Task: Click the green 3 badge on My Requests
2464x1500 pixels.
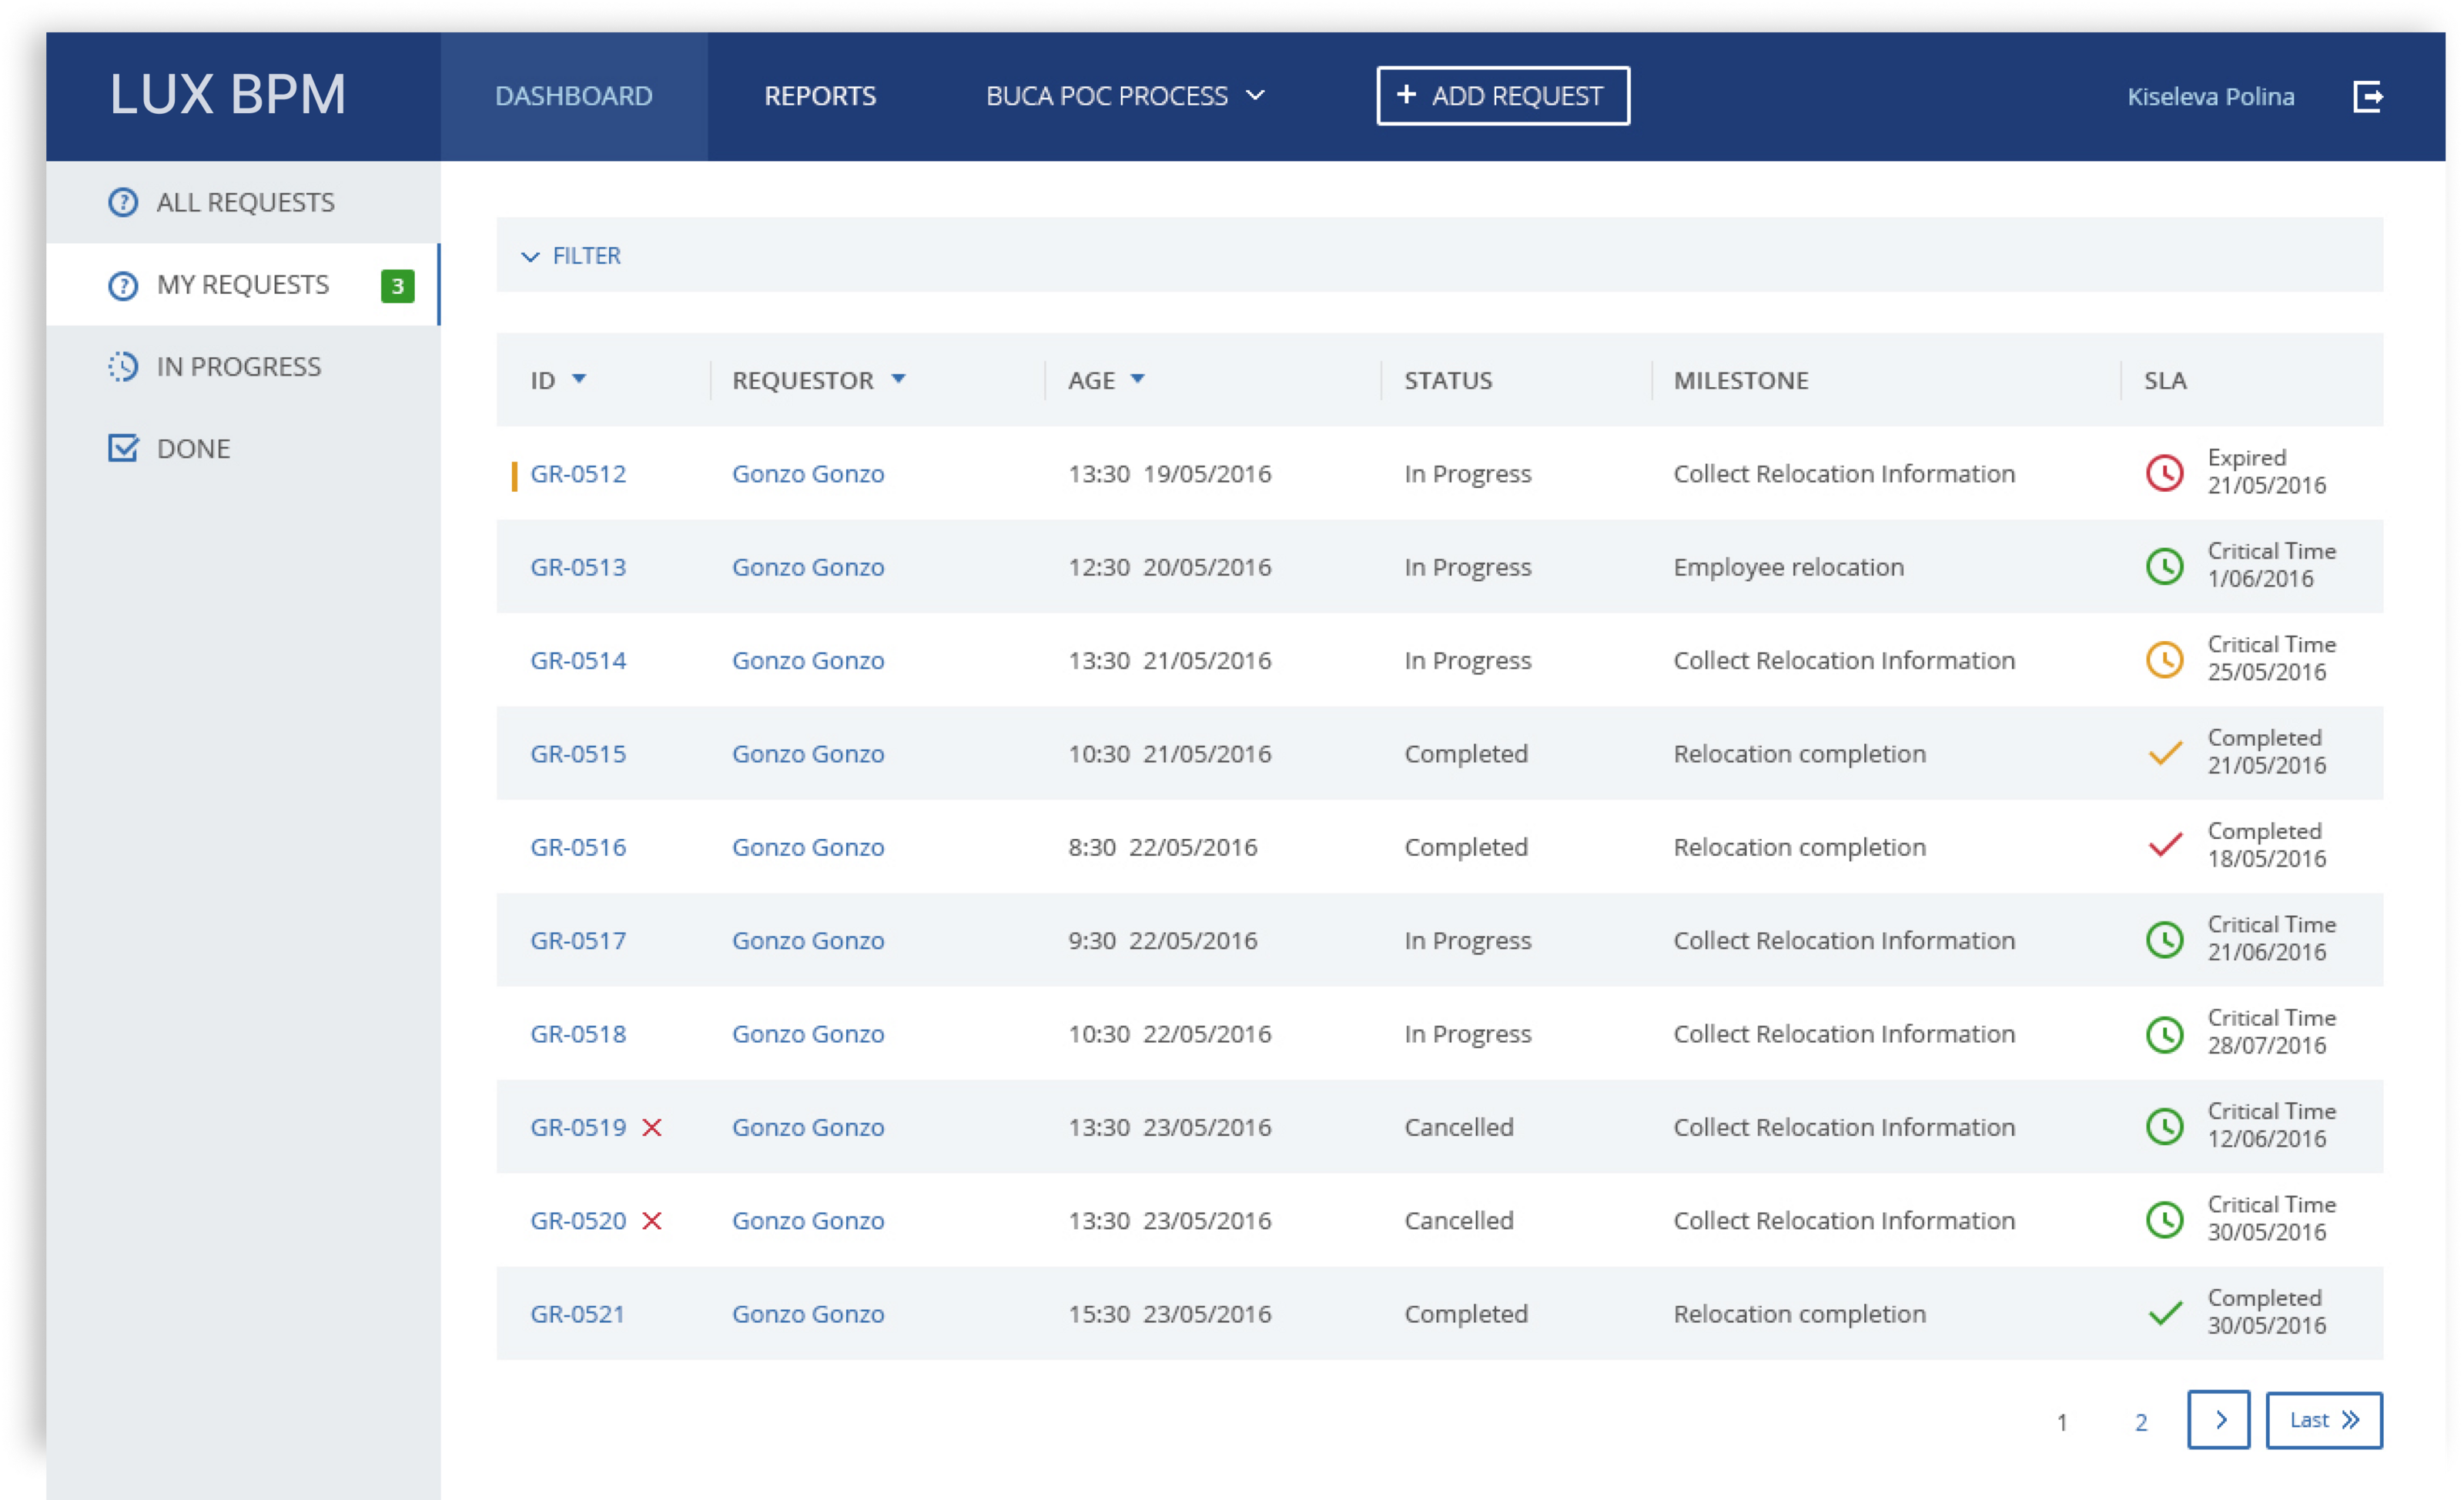Action: tap(397, 286)
